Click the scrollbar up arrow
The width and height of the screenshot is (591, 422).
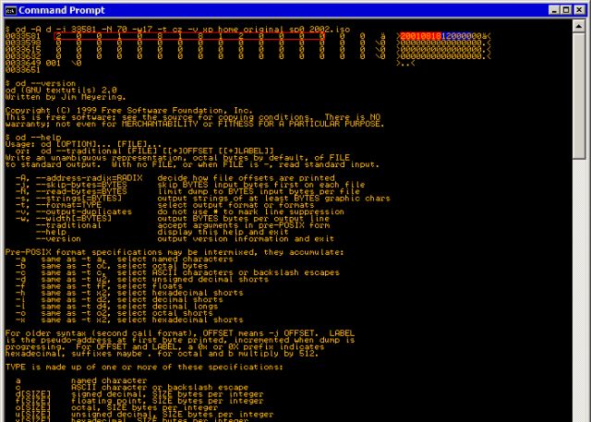(579, 26)
